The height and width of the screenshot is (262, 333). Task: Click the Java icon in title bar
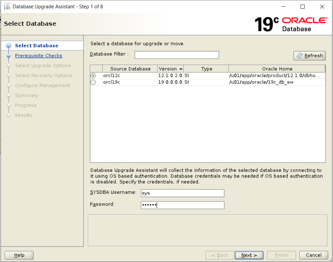tap(7, 7)
